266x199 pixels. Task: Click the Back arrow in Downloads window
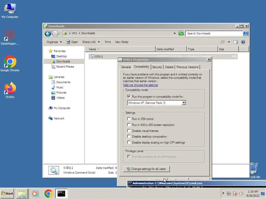48,33
